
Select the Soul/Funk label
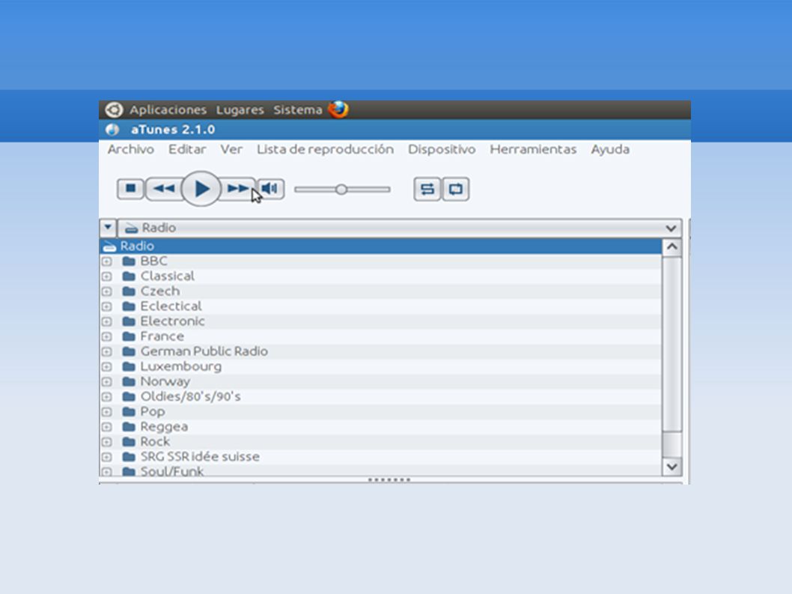click(x=172, y=471)
